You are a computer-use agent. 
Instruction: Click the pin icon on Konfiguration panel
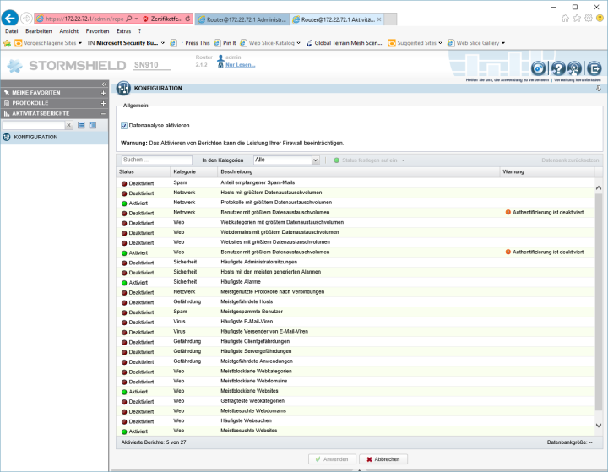(x=598, y=88)
